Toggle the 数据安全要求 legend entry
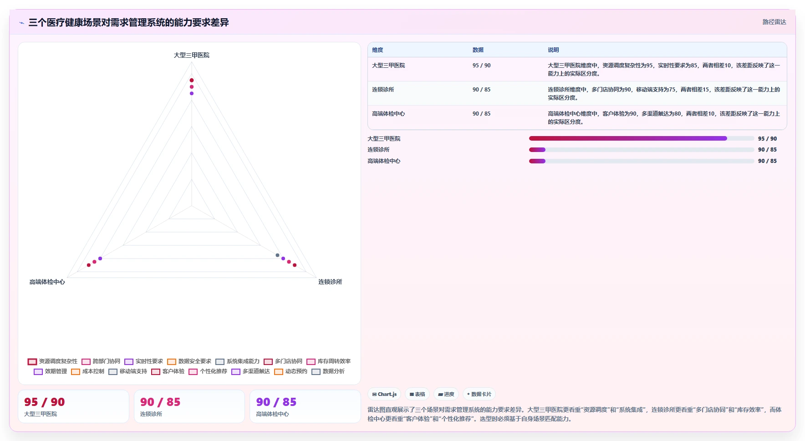 pyautogui.click(x=189, y=361)
